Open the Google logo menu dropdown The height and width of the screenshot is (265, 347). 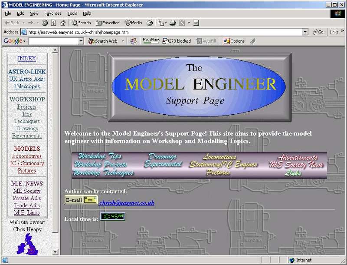coord(25,41)
